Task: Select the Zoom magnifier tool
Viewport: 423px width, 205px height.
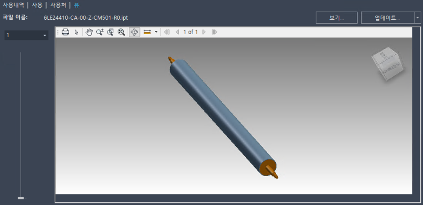Action: (x=99, y=32)
